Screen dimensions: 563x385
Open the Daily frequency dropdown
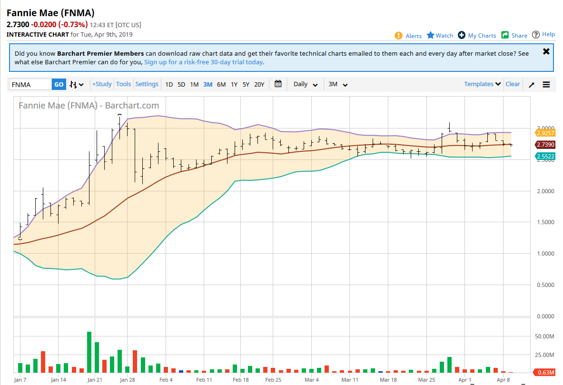click(306, 84)
